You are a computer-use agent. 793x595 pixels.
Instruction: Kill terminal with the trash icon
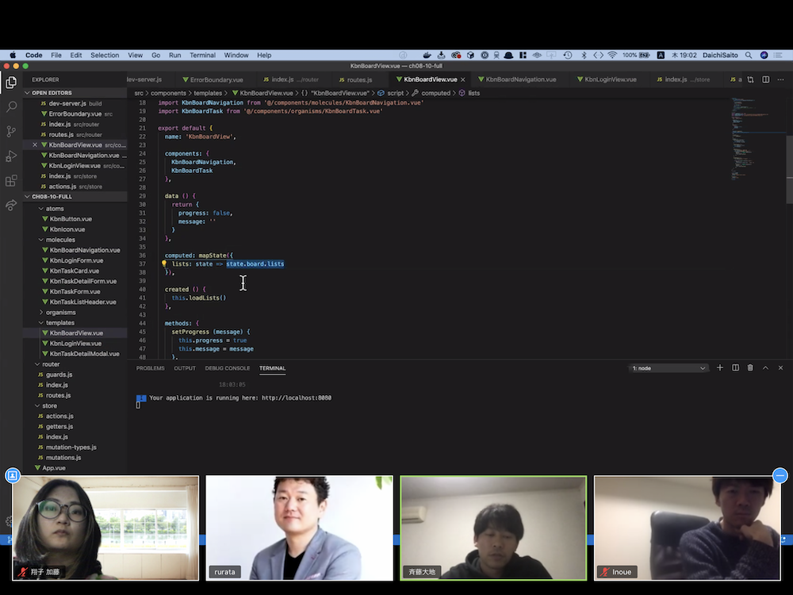coord(750,368)
